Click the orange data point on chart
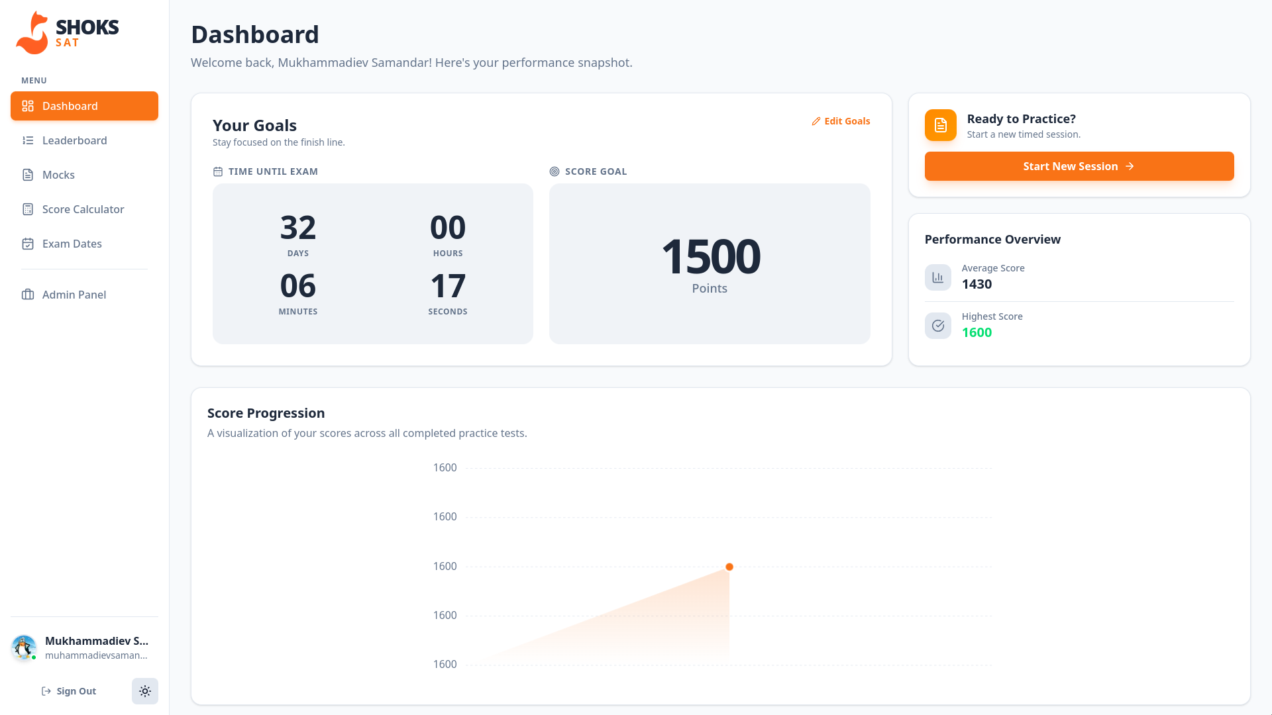1272x715 pixels. (x=729, y=567)
